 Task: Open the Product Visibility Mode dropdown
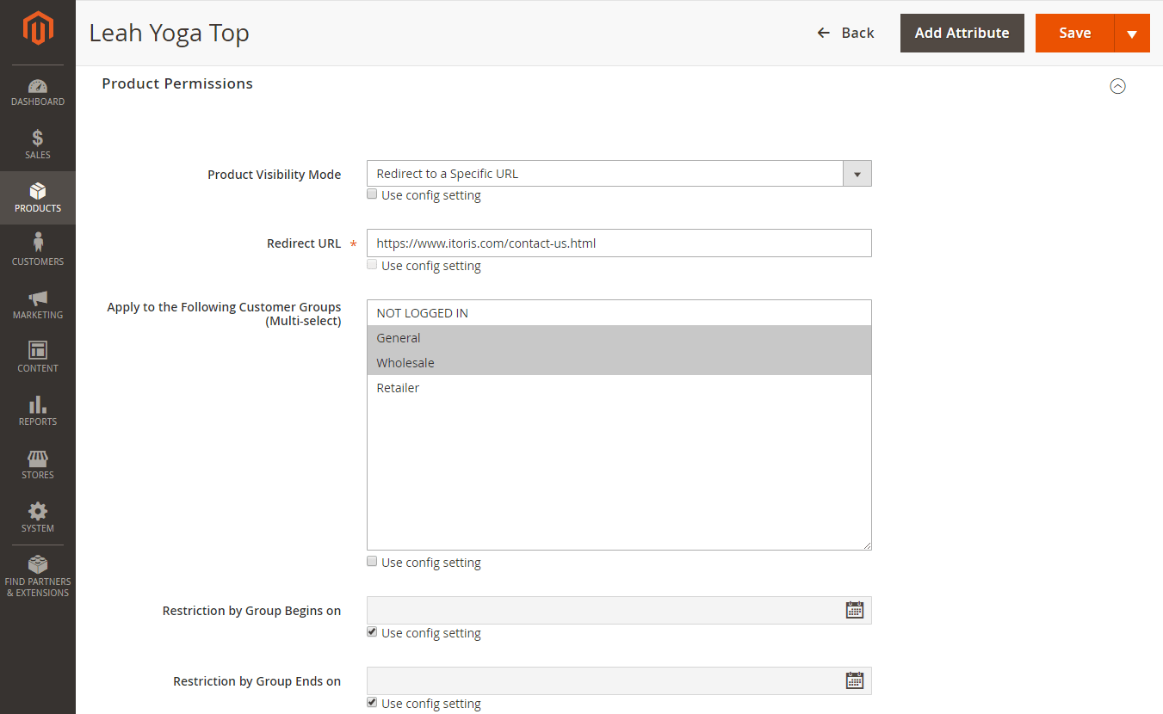tap(857, 173)
